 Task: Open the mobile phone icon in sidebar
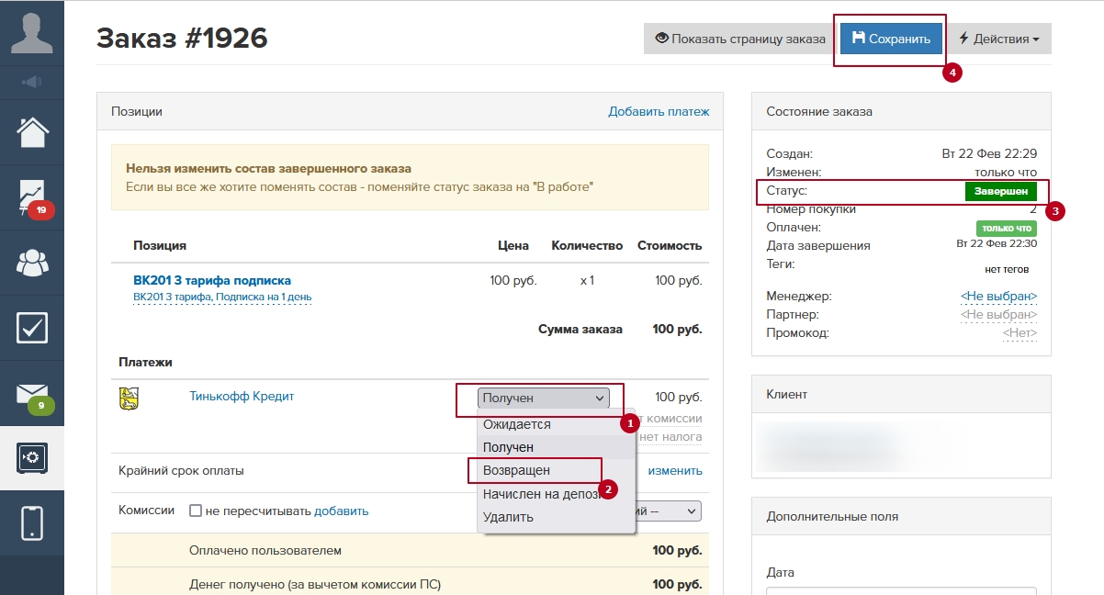pos(31,522)
